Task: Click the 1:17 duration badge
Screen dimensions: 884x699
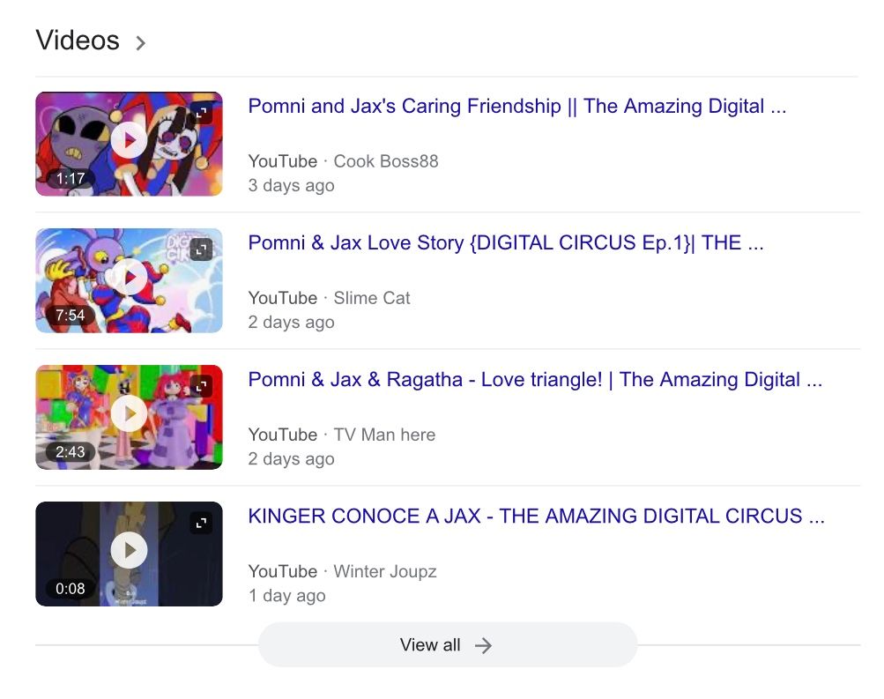Action: coord(70,179)
